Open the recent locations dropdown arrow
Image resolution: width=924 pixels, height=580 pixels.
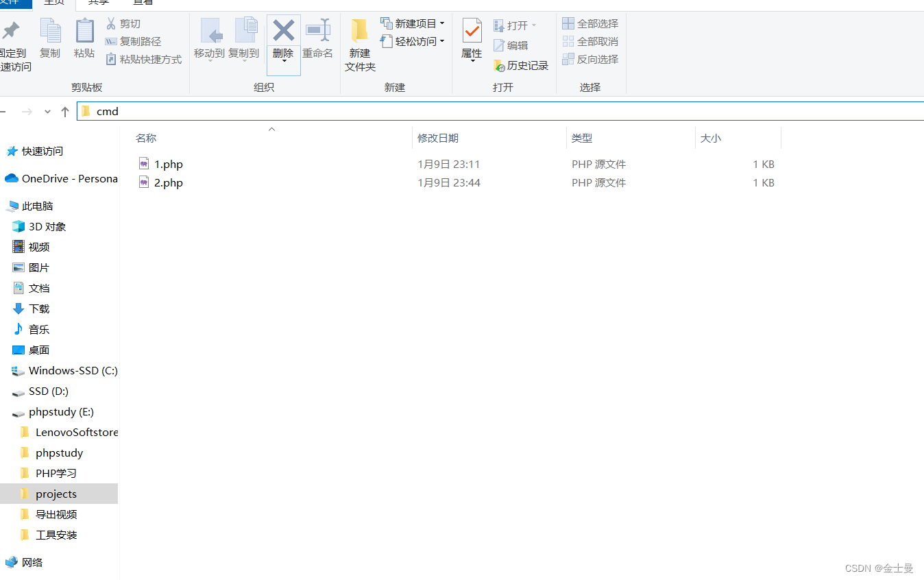[47, 112]
